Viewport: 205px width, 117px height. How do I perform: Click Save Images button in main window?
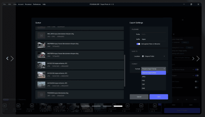click(x=182, y=110)
